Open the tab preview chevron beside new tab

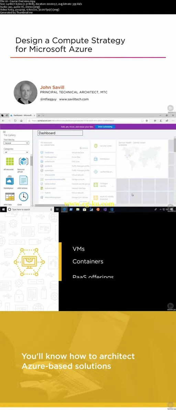[x=43, y=115]
